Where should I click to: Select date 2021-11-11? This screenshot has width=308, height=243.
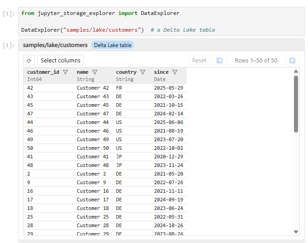169,191
